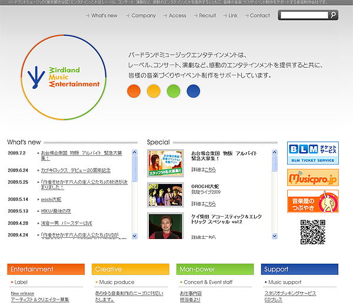
Task: Open the orange Entertainment section header
Action: click(46, 269)
